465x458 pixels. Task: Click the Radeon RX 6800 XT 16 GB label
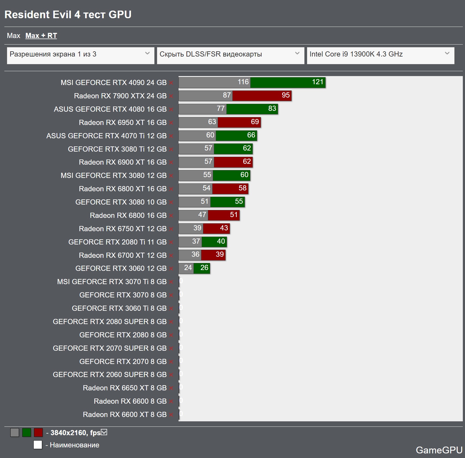123,189
